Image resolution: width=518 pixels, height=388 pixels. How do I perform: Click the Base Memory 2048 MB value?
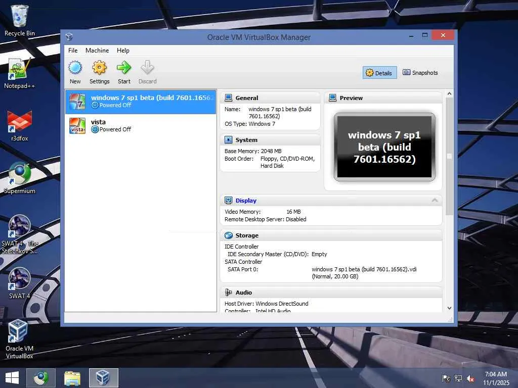(x=271, y=151)
